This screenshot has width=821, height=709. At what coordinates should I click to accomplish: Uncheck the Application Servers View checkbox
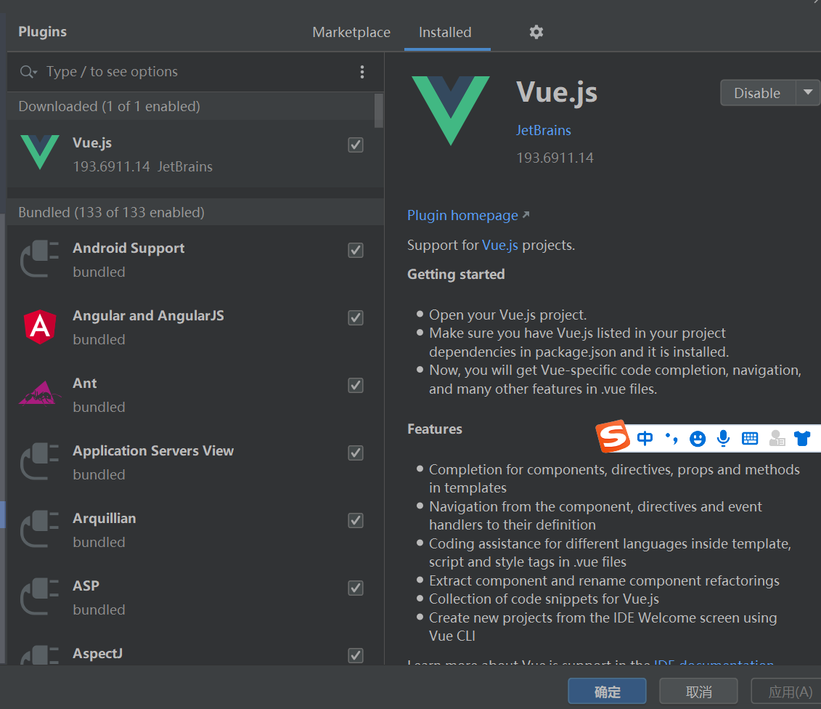[356, 453]
